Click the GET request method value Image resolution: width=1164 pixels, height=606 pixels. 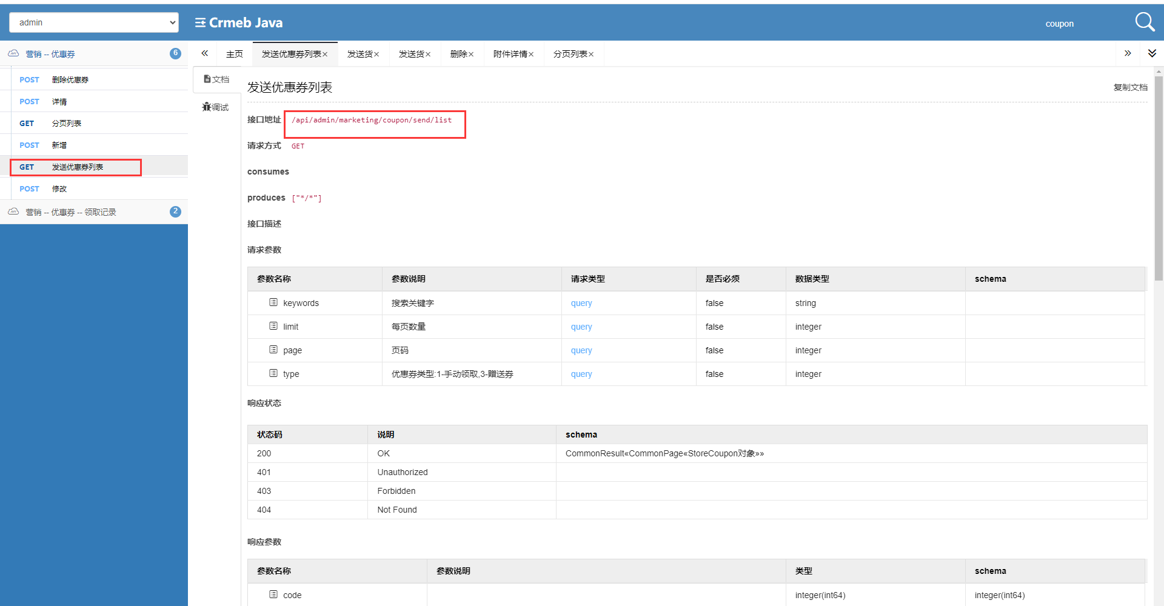pos(298,146)
